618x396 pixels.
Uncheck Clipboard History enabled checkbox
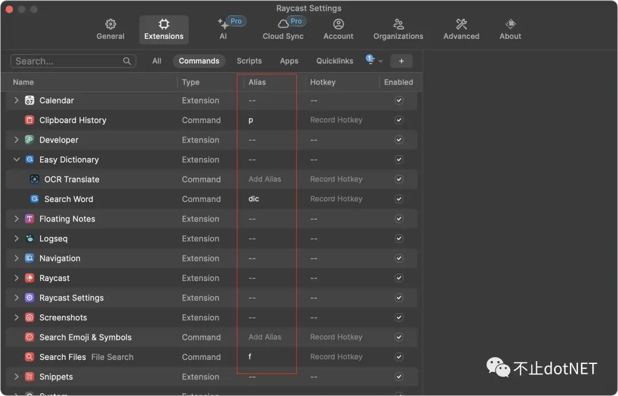coord(399,120)
